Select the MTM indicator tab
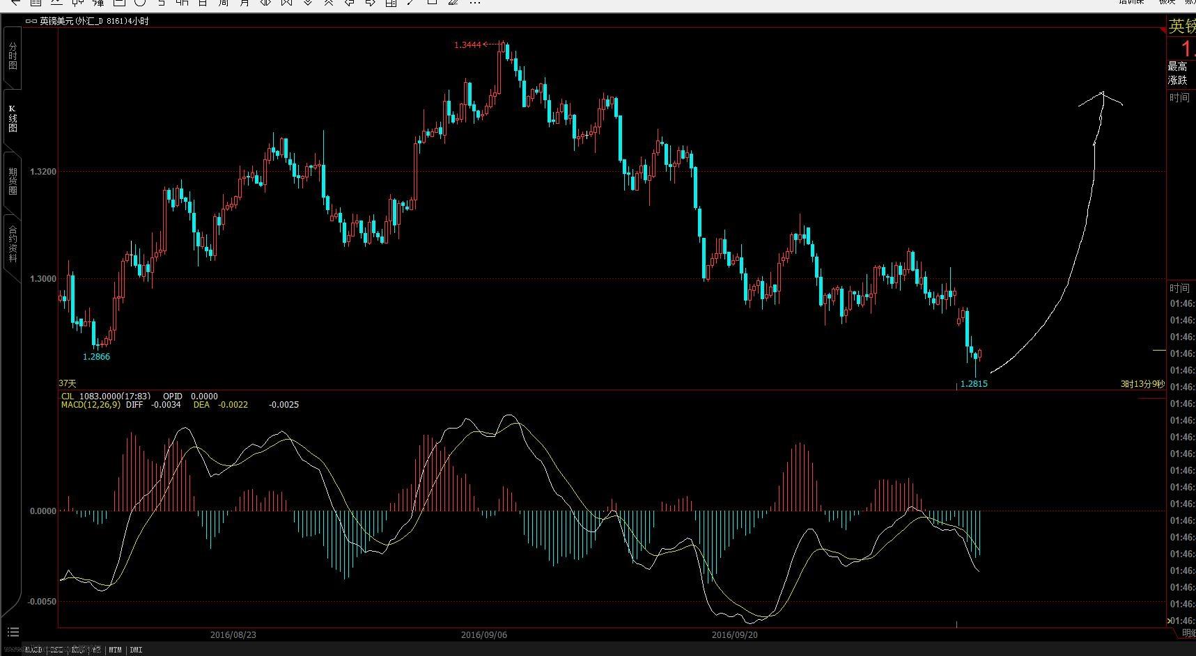 click(x=116, y=650)
